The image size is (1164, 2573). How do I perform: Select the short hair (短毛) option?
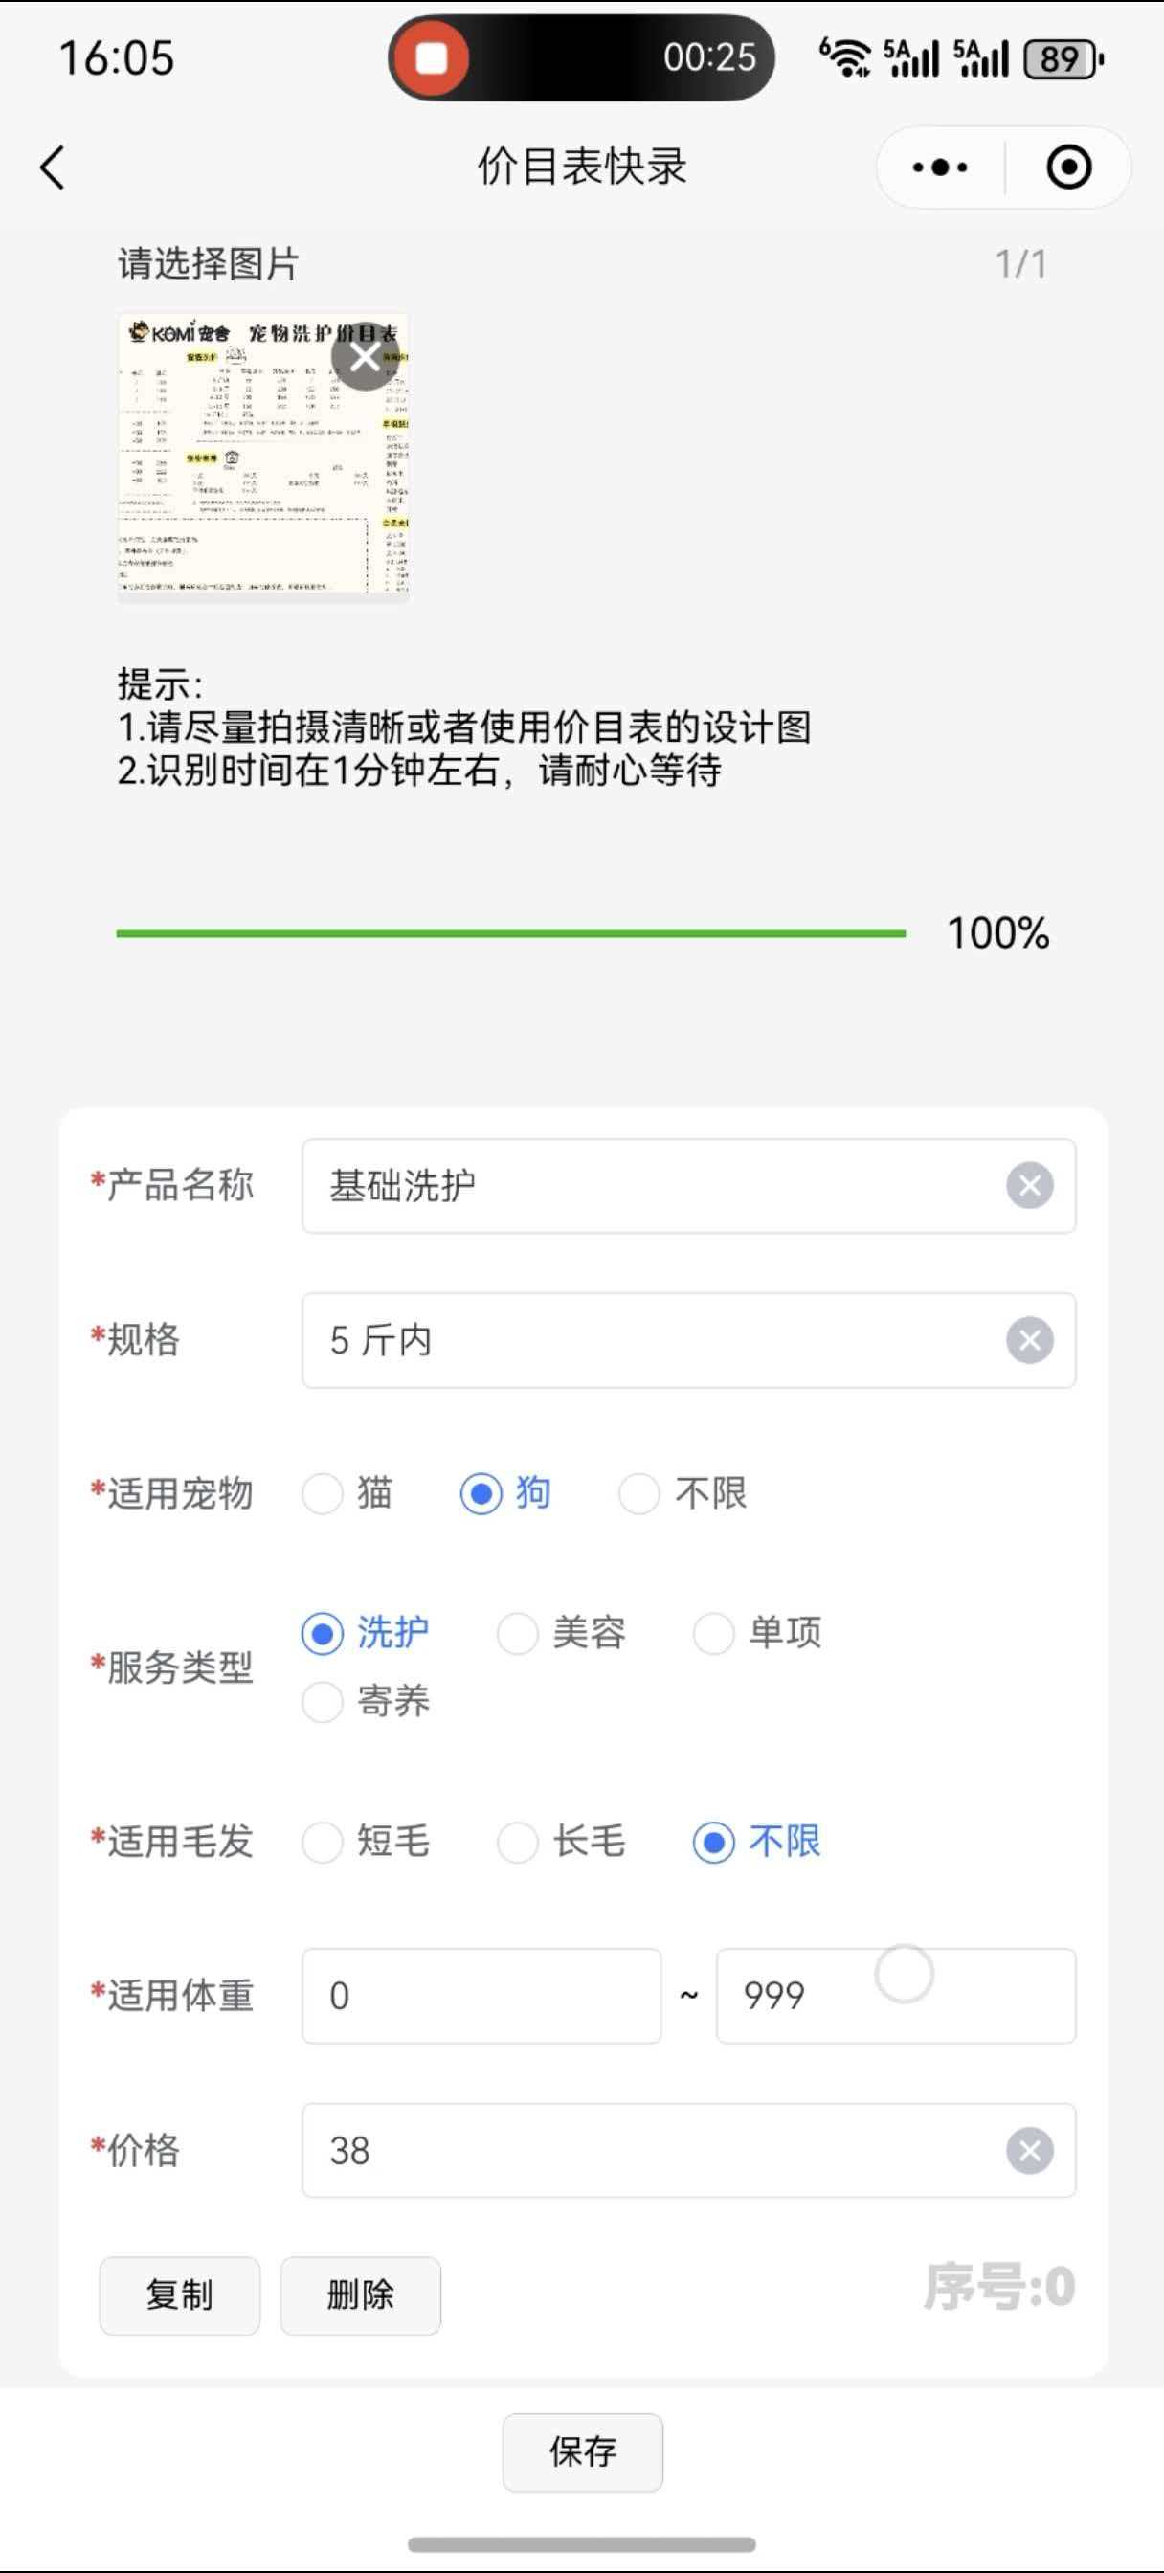point(323,1842)
